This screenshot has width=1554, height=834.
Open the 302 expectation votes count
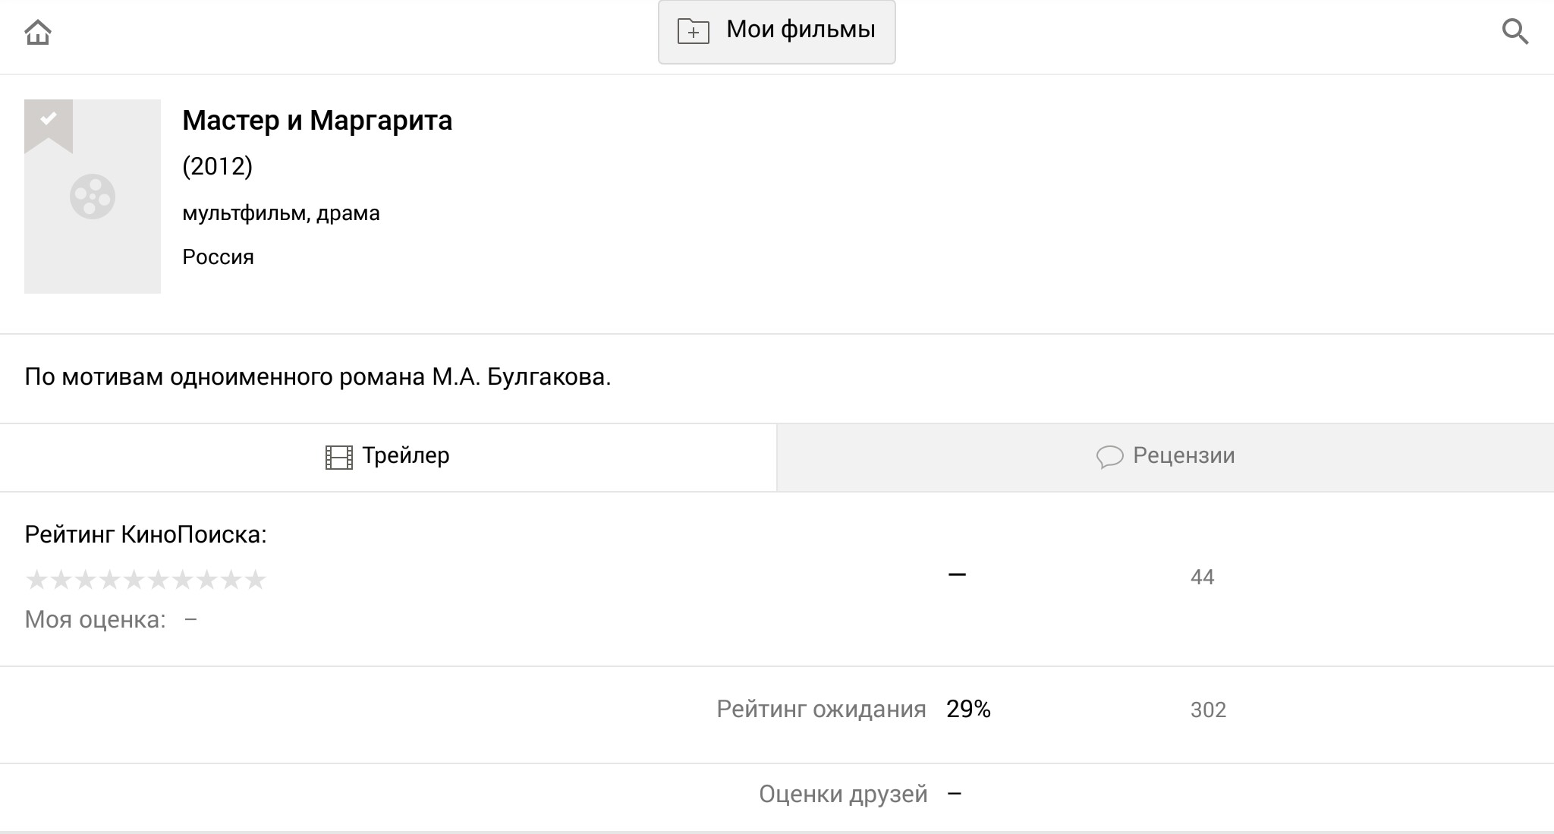coord(1208,710)
